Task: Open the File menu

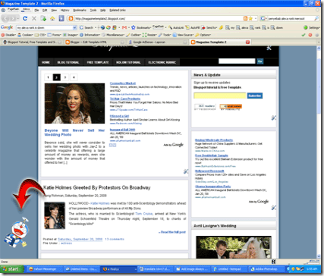Action: 36,10
